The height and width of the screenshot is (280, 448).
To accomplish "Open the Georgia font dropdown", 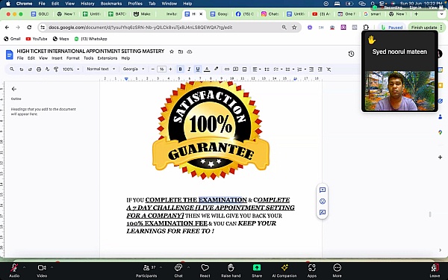I will [134, 69].
